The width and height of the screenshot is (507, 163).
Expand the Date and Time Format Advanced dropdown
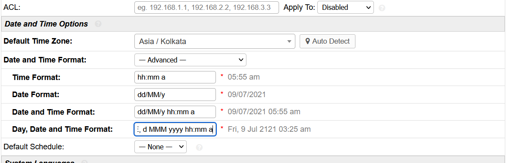[190, 60]
